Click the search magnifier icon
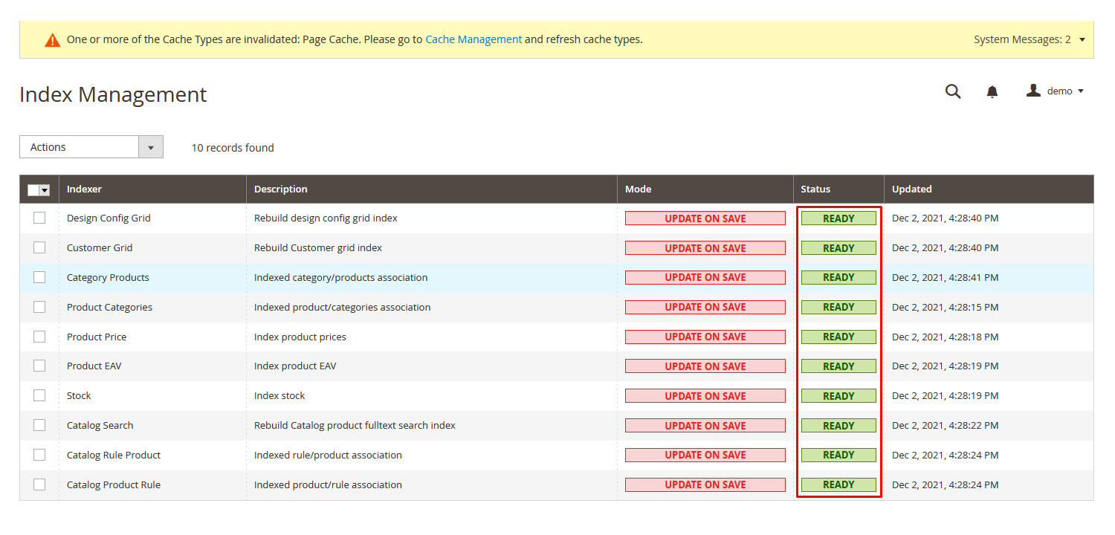1115x535 pixels. click(x=952, y=91)
